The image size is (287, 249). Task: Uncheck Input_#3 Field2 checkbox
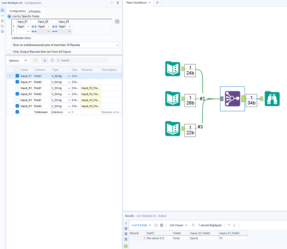pos(17,106)
